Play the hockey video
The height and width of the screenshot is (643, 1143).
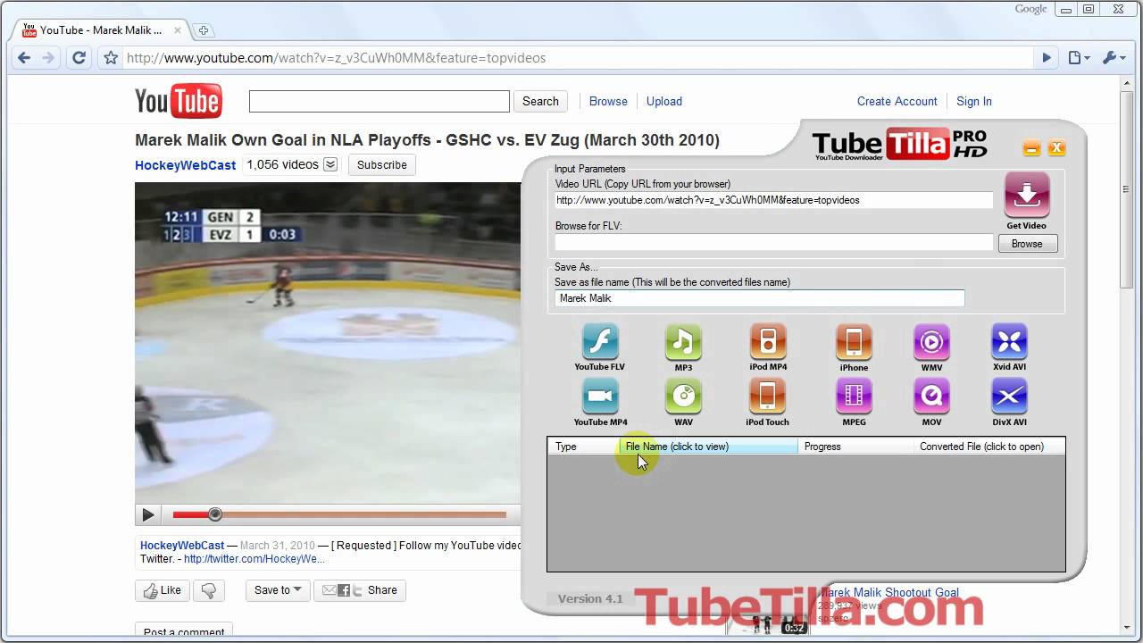pyautogui.click(x=148, y=514)
